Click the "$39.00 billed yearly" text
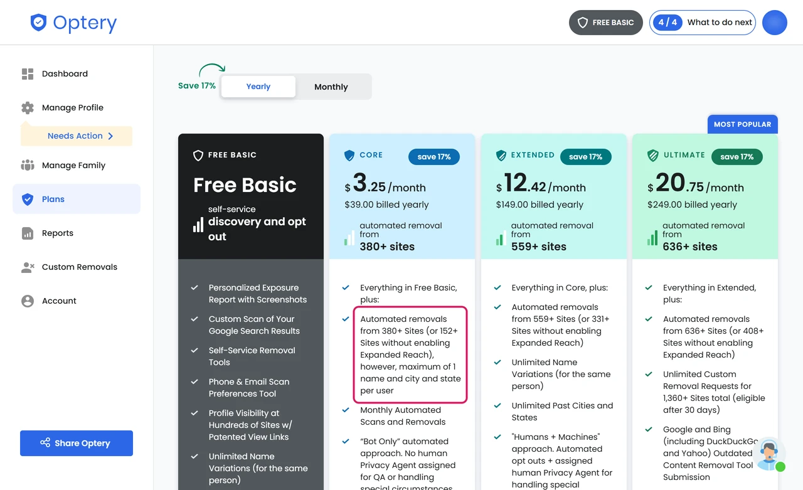 click(x=386, y=205)
